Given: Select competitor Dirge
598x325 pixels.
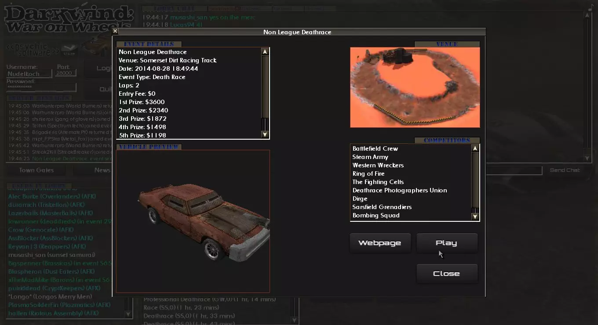Looking at the screenshot, I should (x=360, y=199).
